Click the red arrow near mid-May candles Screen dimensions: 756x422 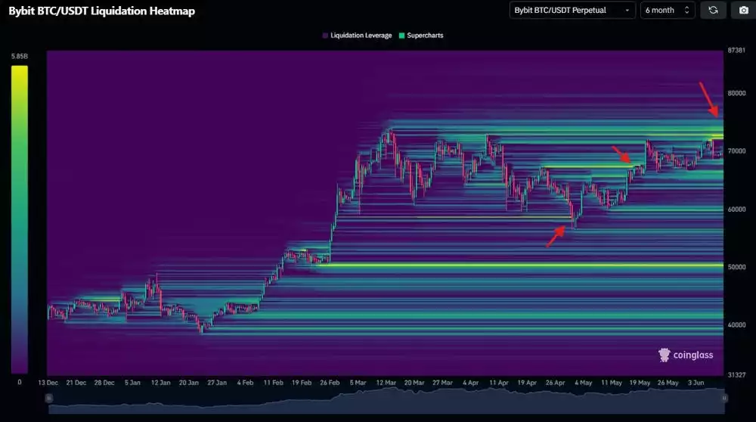click(620, 154)
